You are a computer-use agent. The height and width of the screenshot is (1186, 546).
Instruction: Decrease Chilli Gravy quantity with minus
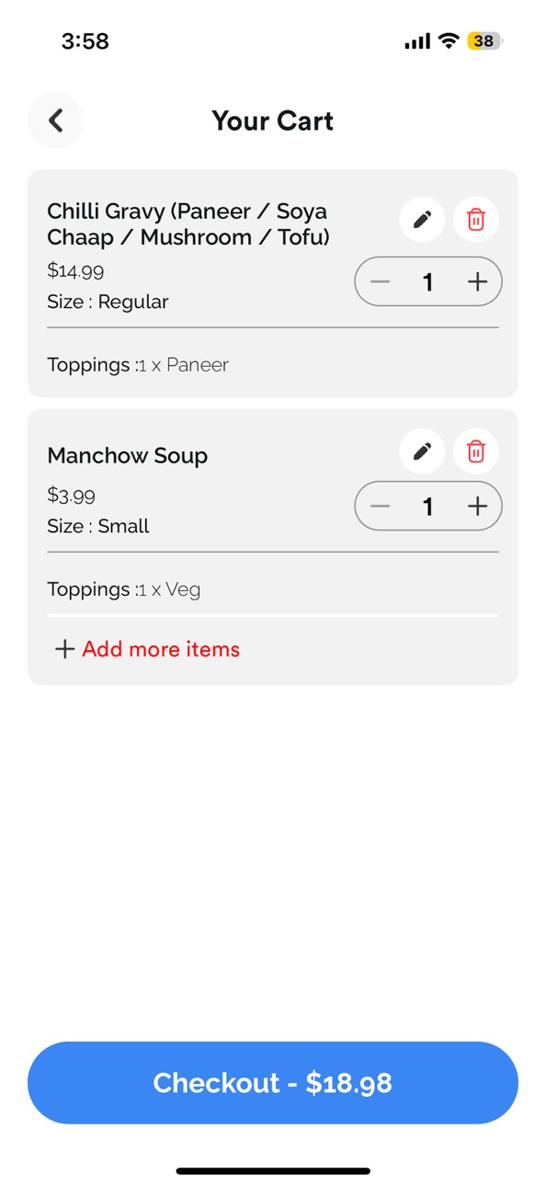point(381,281)
